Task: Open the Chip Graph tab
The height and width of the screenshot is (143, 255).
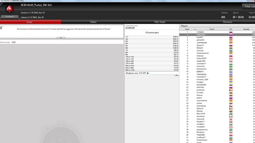Action: 160,22
